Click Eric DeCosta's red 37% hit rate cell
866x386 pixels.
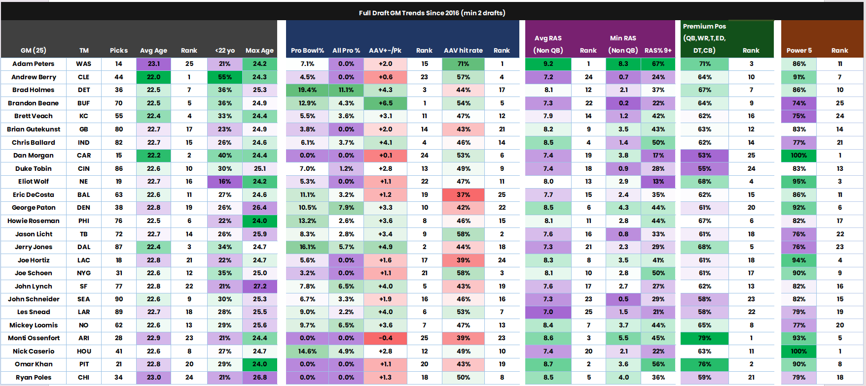463,194
